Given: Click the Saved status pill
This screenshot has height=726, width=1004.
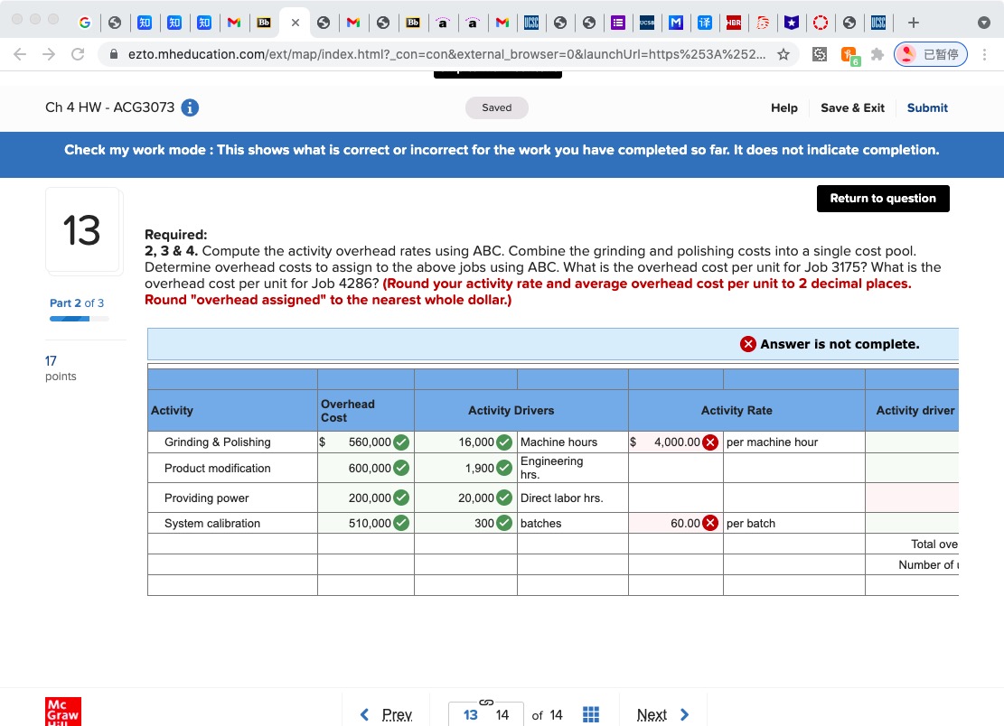Looking at the screenshot, I should (497, 107).
